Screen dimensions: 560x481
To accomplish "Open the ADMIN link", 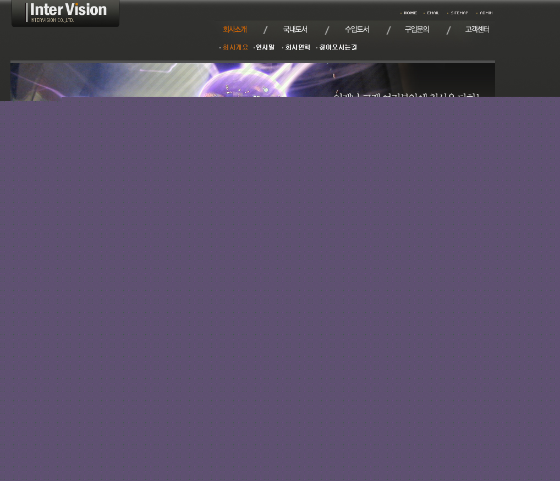I will [x=486, y=13].
